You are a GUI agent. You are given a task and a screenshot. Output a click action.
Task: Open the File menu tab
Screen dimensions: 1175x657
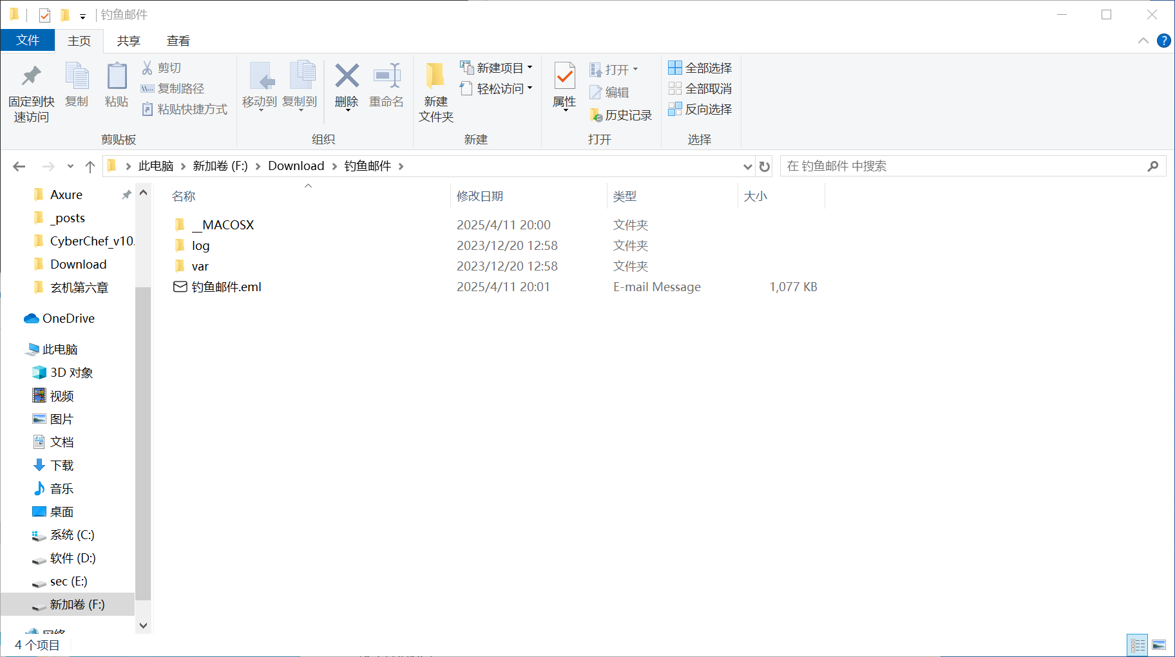28,41
